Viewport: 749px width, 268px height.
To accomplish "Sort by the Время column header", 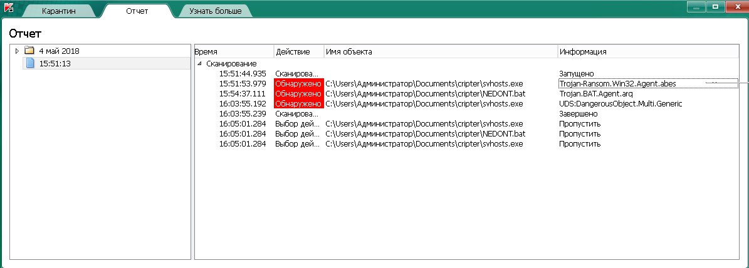I will [234, 51].
